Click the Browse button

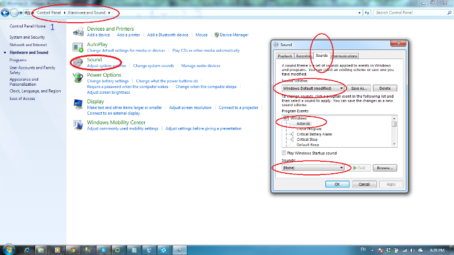[385, 168]
